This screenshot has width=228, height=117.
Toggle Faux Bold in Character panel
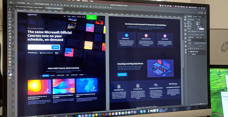coord(189,31)
